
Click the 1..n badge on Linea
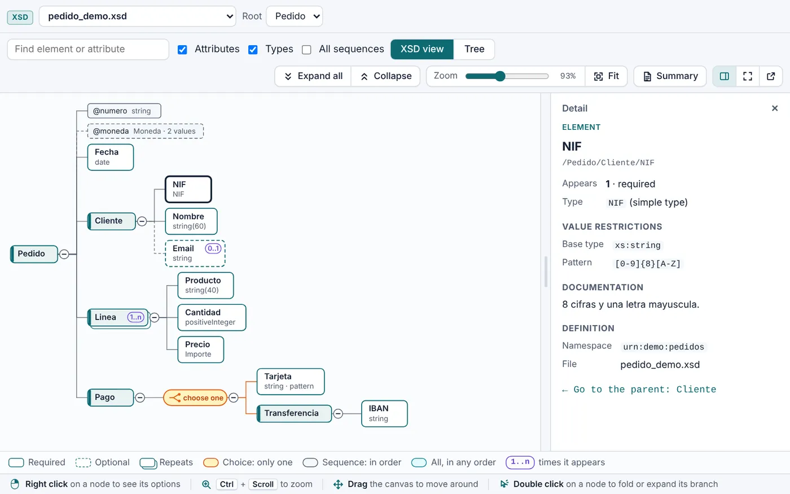pyautogui.click(x=136, y=317)
